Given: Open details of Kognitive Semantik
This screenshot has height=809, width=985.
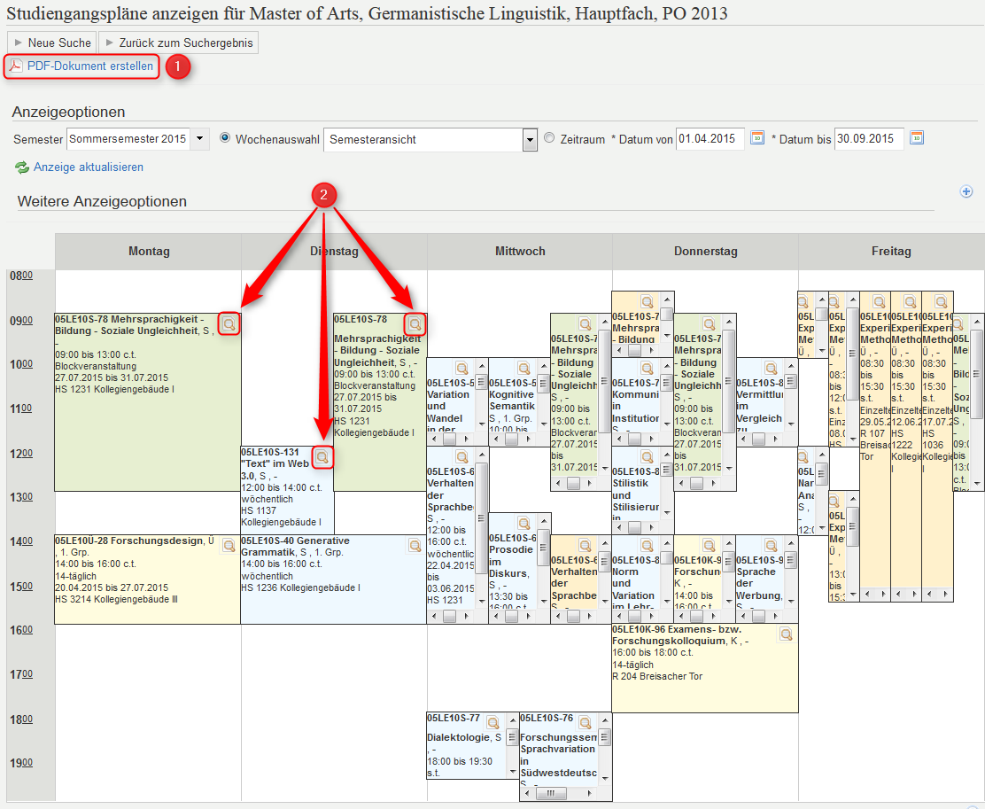Looking at the screenshot, I should 524,369.
